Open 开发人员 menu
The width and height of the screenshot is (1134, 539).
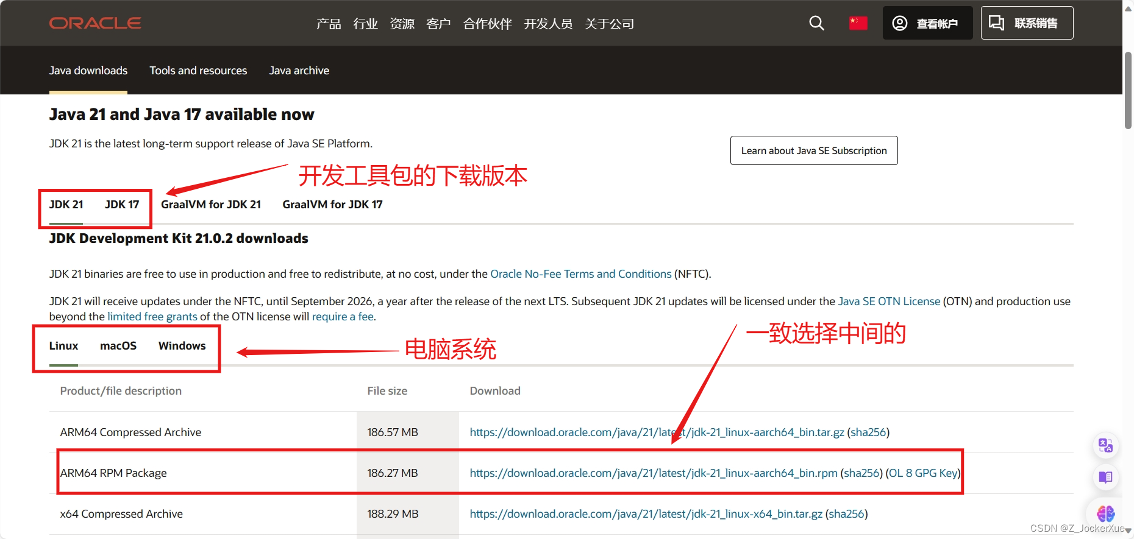pyautogui.click(x=548, y=24)
